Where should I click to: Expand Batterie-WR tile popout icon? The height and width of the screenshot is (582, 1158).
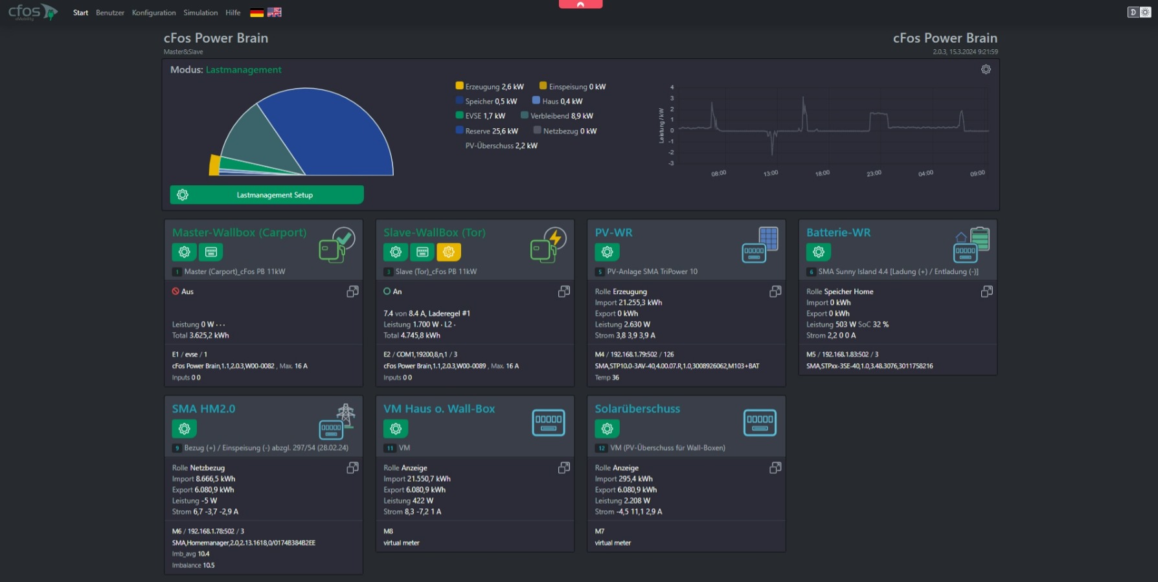pos(987,291)
